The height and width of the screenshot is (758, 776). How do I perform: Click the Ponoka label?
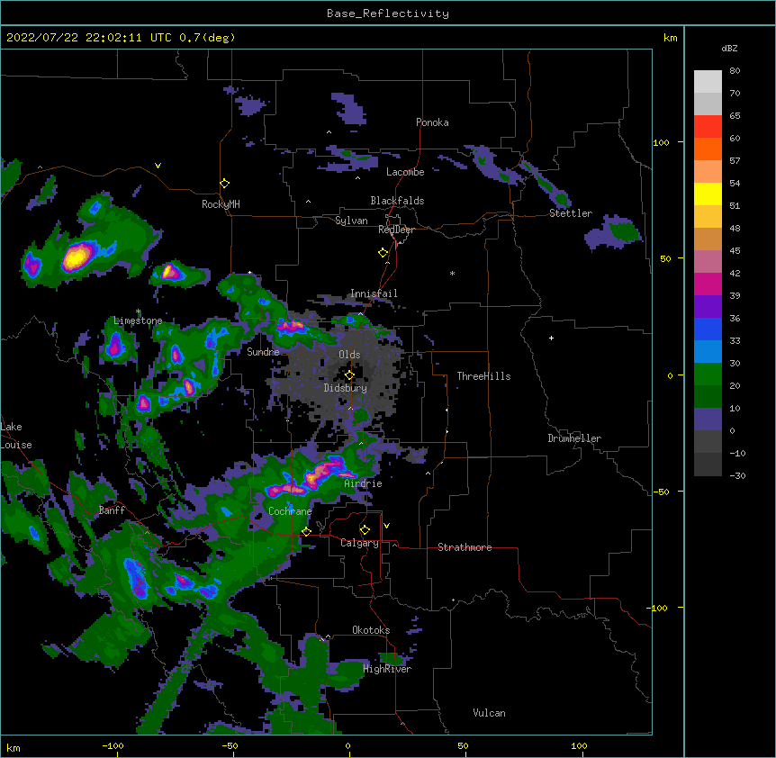432,122
